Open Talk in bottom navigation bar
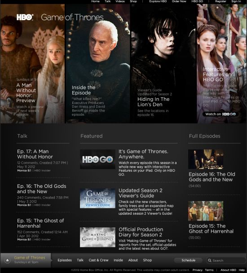Viewport: 247px width, 273px height. click(80, 260)
